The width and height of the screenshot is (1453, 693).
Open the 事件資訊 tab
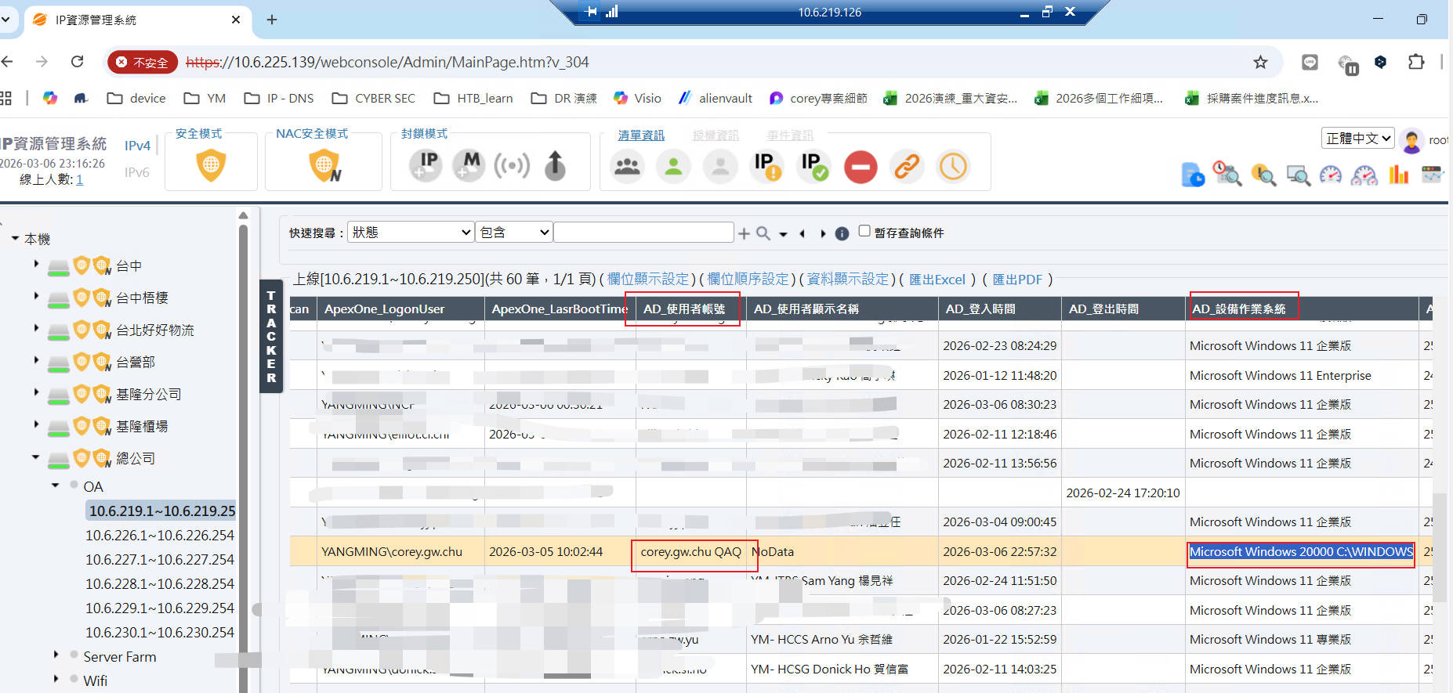coord(790,135)
